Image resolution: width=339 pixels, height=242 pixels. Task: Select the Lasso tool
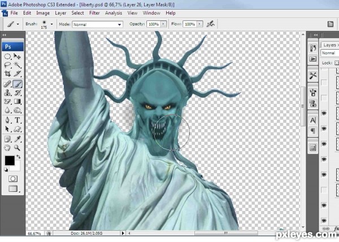[7, 65]
